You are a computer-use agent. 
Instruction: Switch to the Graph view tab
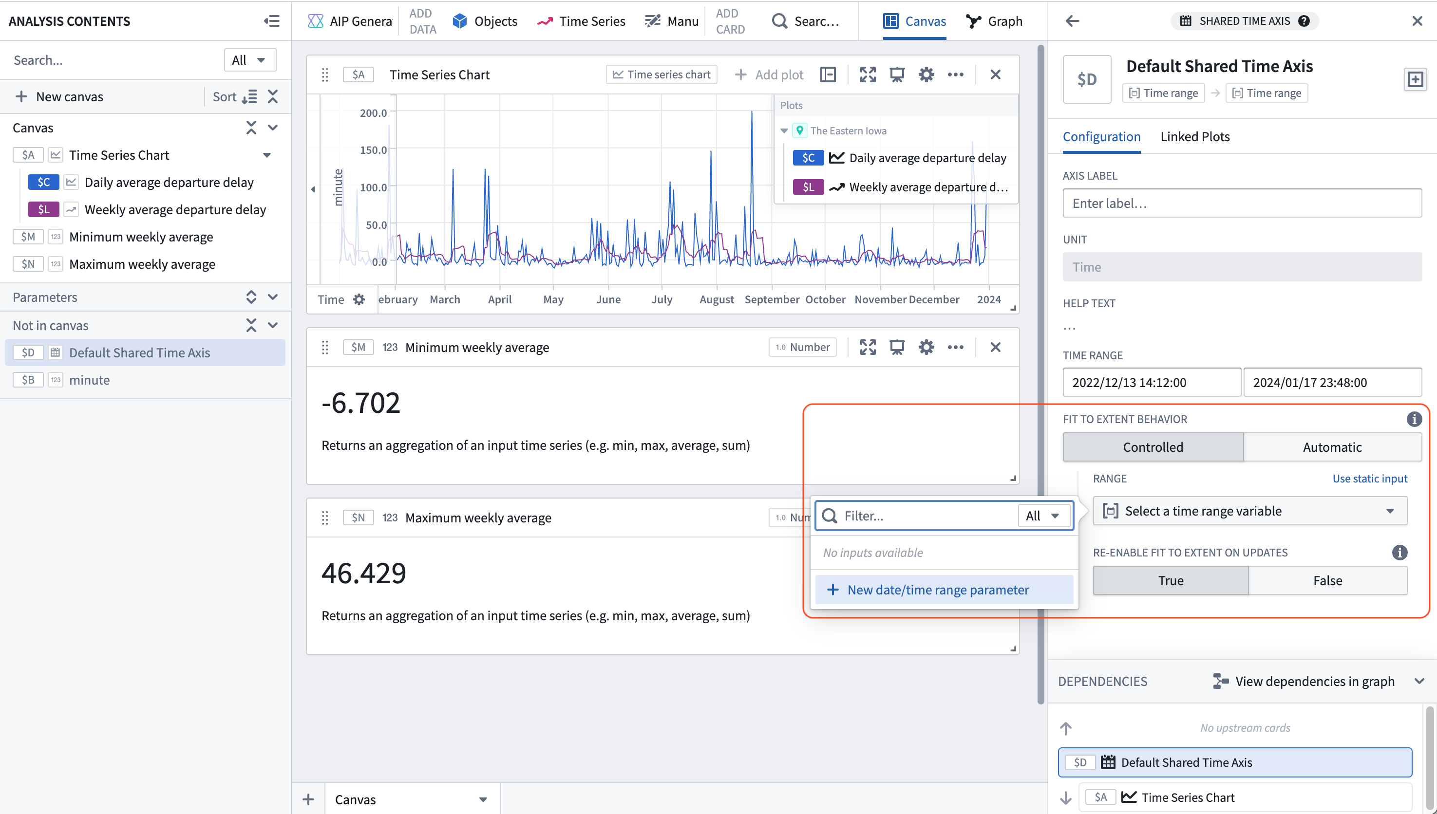pos(994,21)
